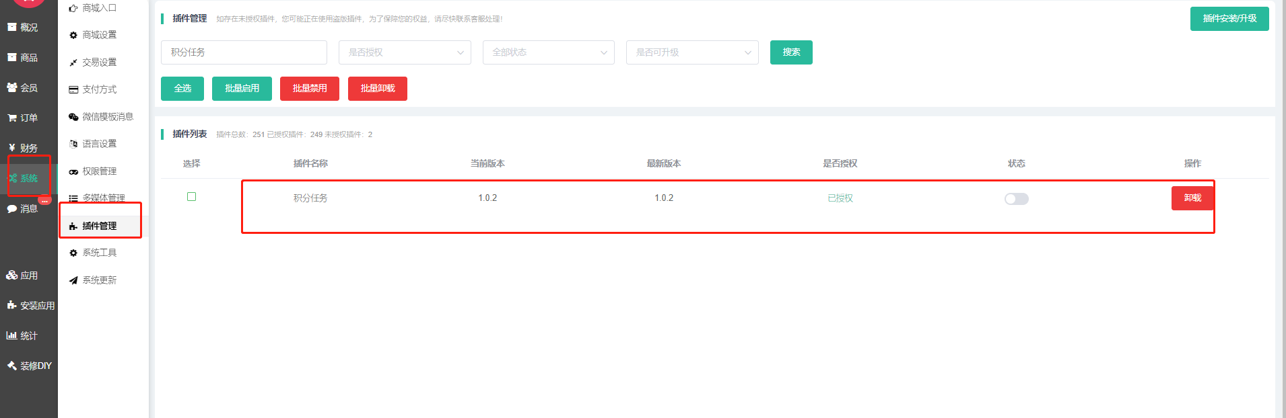
Task: Click the 插件名称 column header
Action: pos(310,163)
